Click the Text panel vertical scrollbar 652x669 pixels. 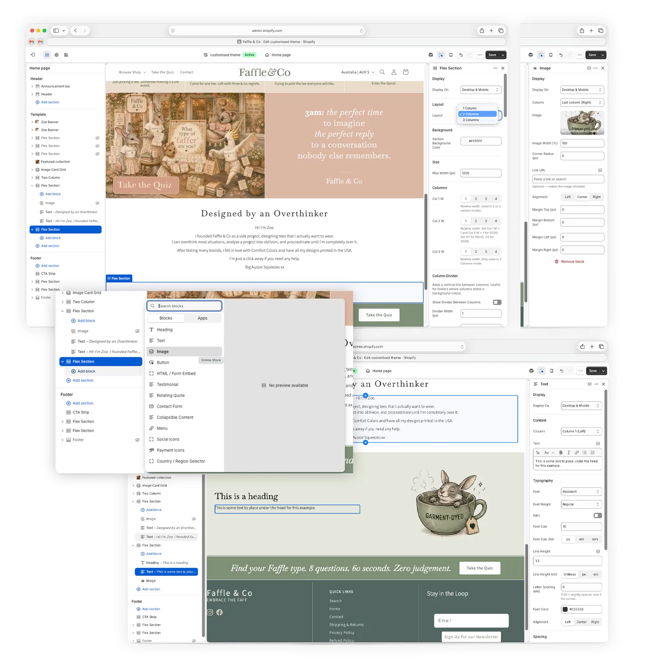pos(605,471)
